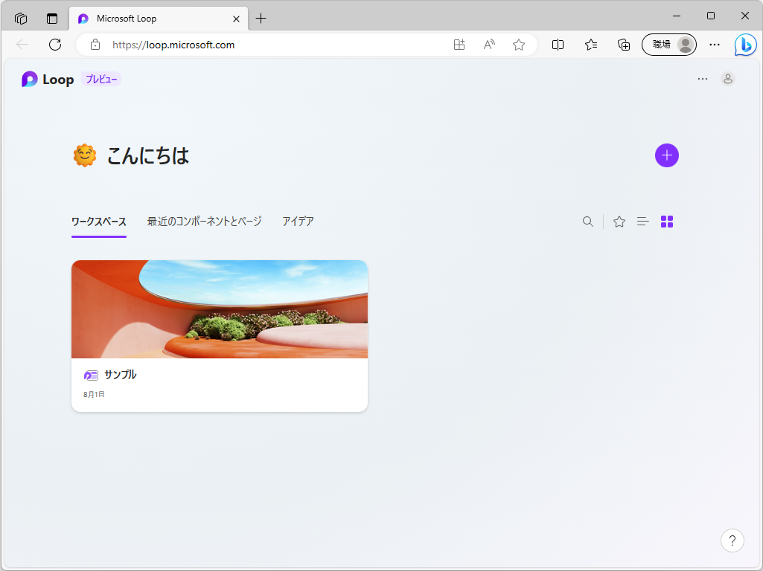Viewport: 763px width, 571px height.
Task: Create new workspace with plus button
Action: [666, 155]
